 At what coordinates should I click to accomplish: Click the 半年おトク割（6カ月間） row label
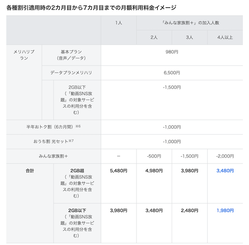[54, 127]
